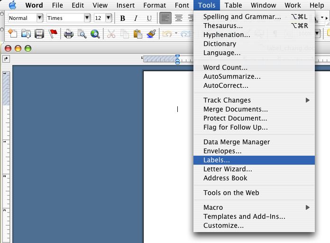Open the Window menu

click(263, 5)
